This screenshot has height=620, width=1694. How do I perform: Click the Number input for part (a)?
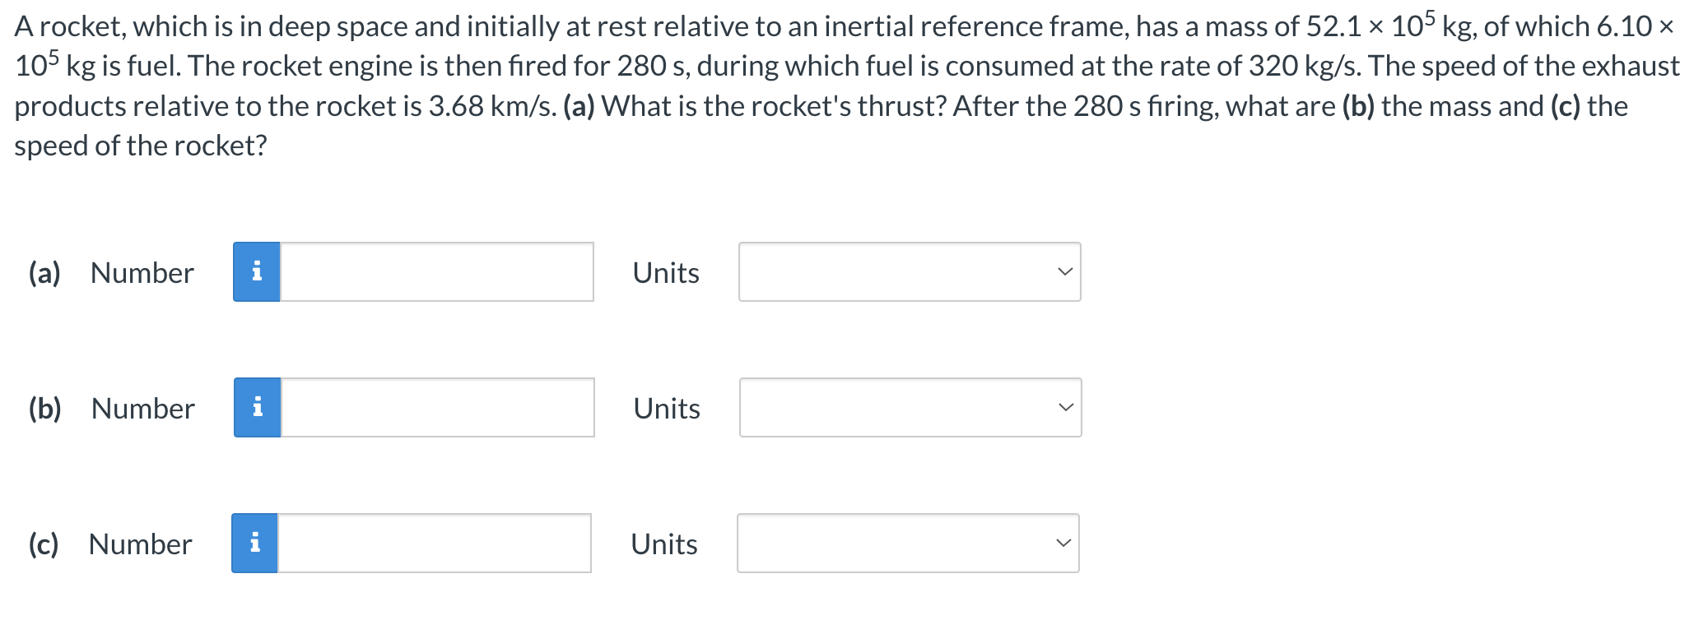pos(436,271)
